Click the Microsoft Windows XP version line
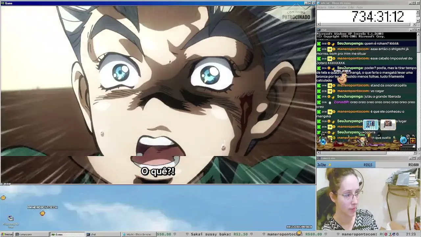This screenshot has height=237, width=421. 350,34
